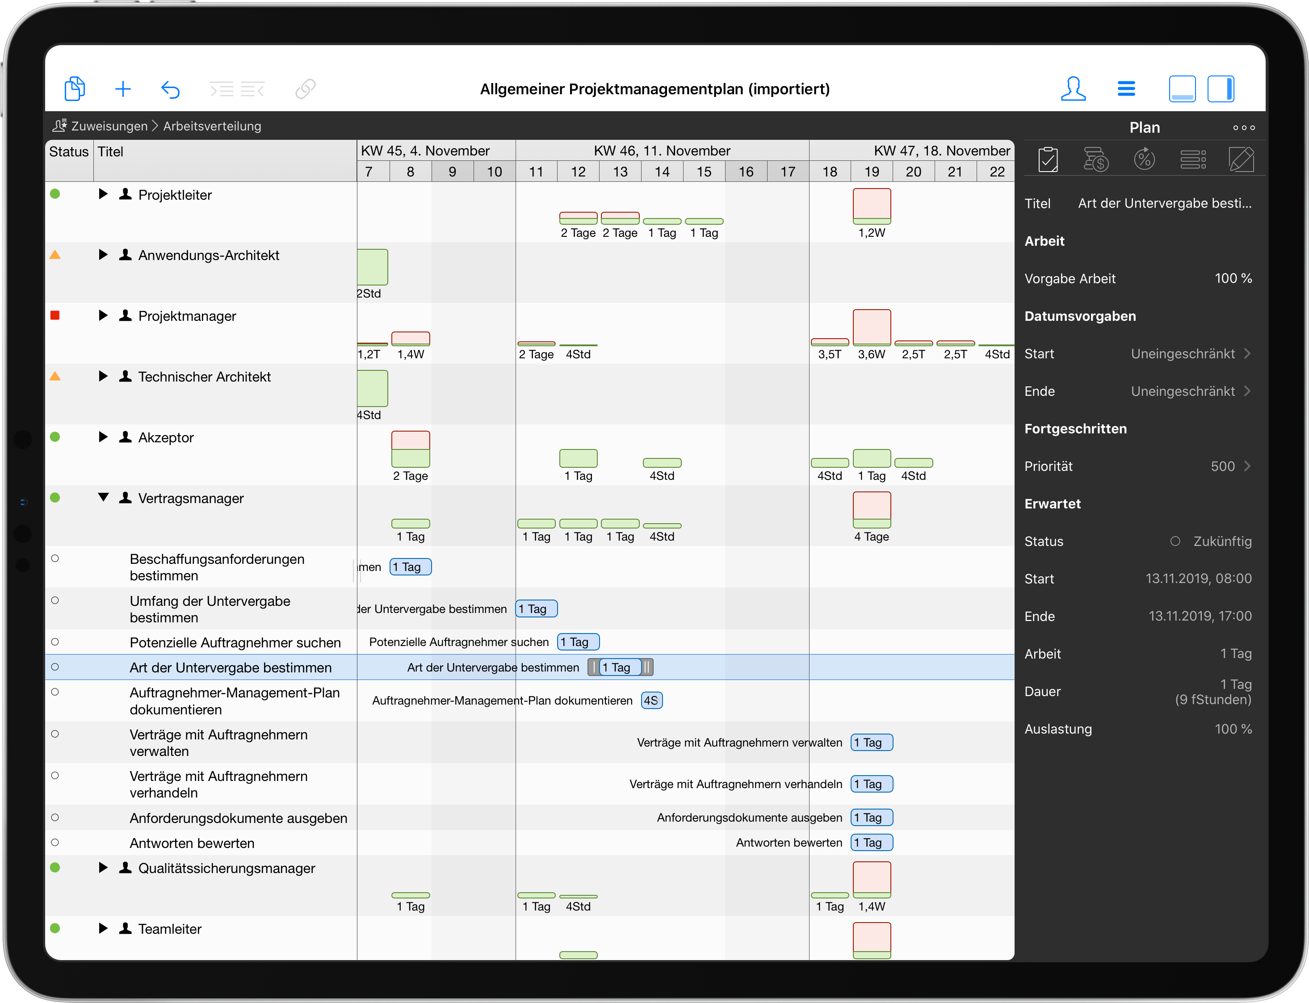Click the undo arrow in the toolbar
1309x1003 pixels.
171,88
